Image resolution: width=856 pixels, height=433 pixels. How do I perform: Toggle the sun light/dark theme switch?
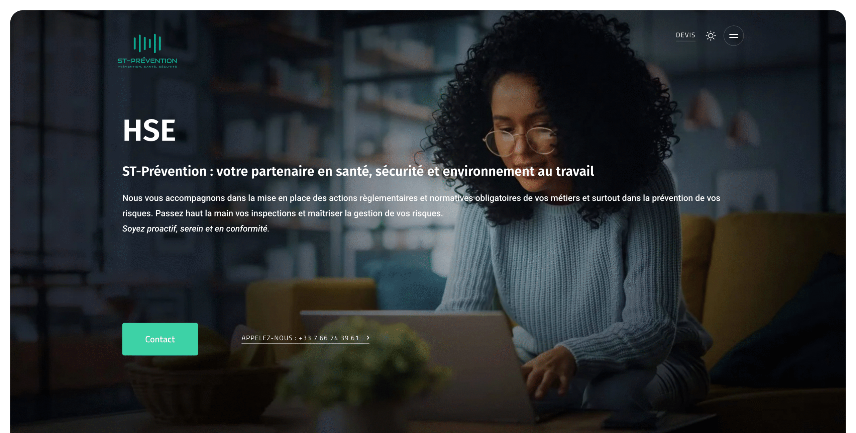pos(711,35)
